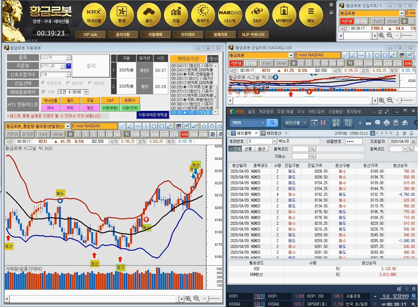Expand the 주문창 HTS_00 dropdown
418x307 pixels.
click(x=63, y=66)
